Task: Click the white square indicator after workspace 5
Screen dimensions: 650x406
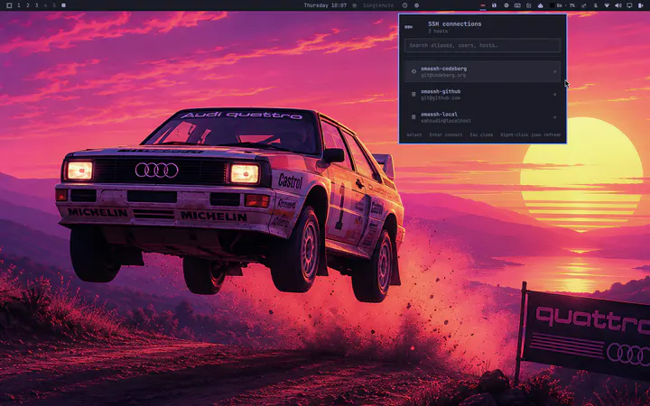Action: coord(63,5)
